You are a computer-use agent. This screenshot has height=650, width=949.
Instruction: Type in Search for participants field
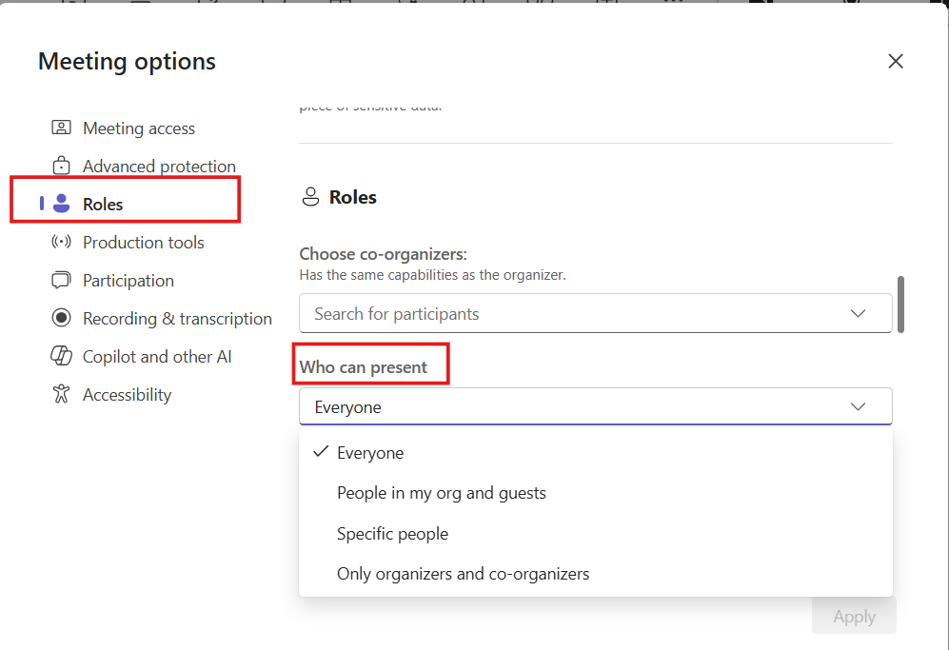[x=571, y=313]
